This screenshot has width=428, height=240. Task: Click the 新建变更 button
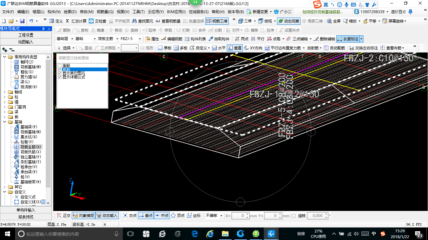click(x=258, y=12)
